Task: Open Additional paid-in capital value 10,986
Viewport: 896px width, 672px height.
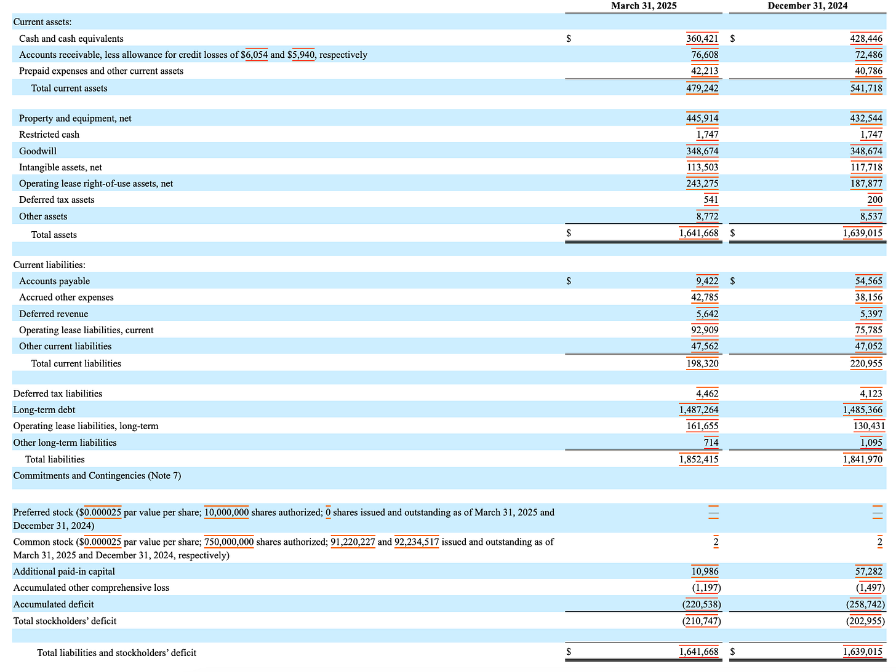Action: 705,572
